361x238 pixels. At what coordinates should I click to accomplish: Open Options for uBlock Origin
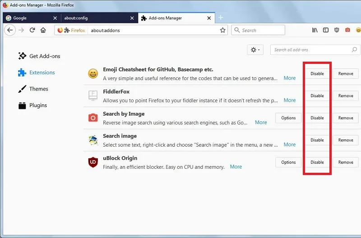point(288,162)
